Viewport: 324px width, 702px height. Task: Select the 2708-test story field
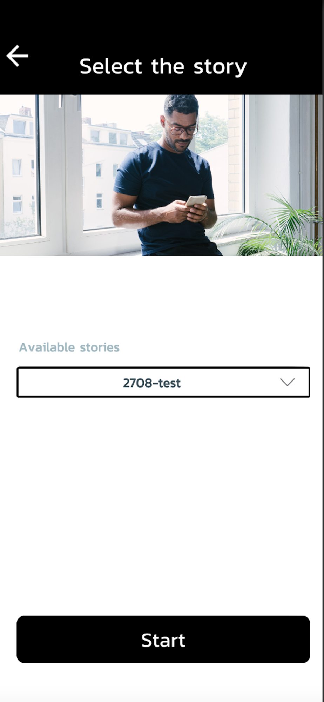(163, 382)
